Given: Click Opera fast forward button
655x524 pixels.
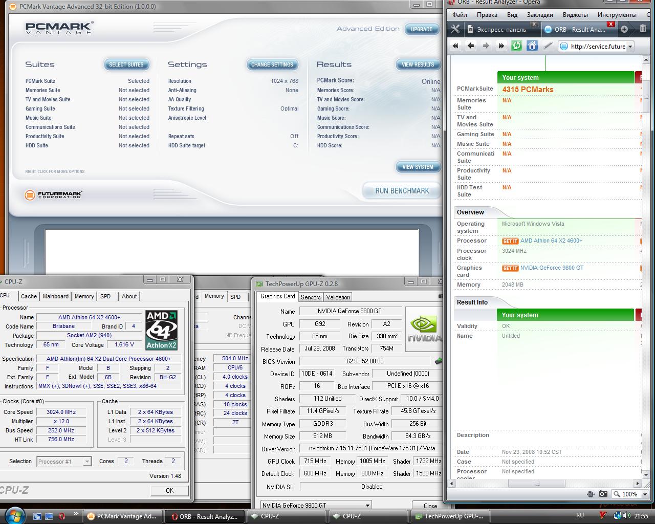Looking at the screenshot, I should point(501,46).
